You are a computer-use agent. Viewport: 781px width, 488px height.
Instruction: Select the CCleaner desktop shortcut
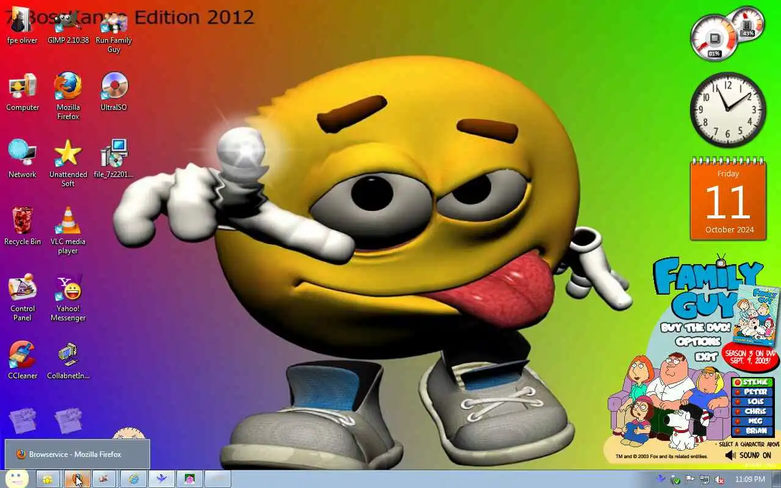coord(23,361)
